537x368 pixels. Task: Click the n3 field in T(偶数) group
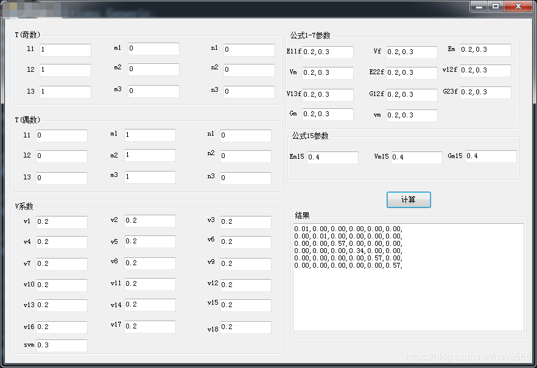point(245,178)
